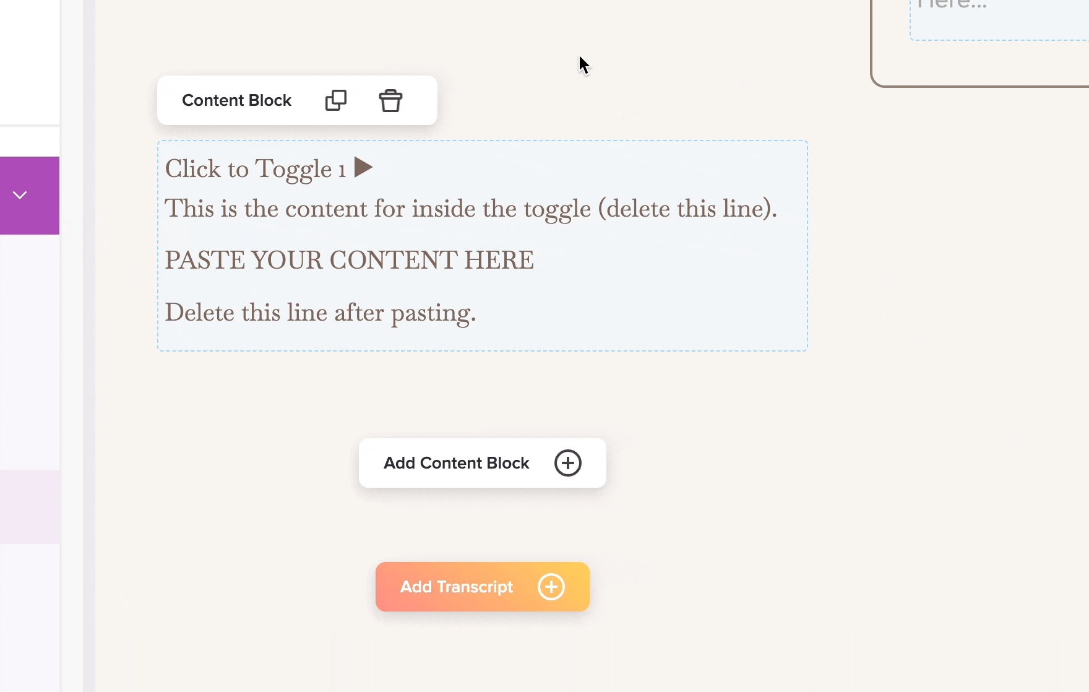The height and width of the screenshot is (692, 1089).
Task: Click the duplicate Content Block icon
Action: 335,100
